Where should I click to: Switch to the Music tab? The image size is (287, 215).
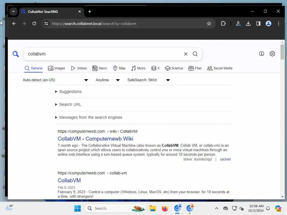click(x=138, y=68)
